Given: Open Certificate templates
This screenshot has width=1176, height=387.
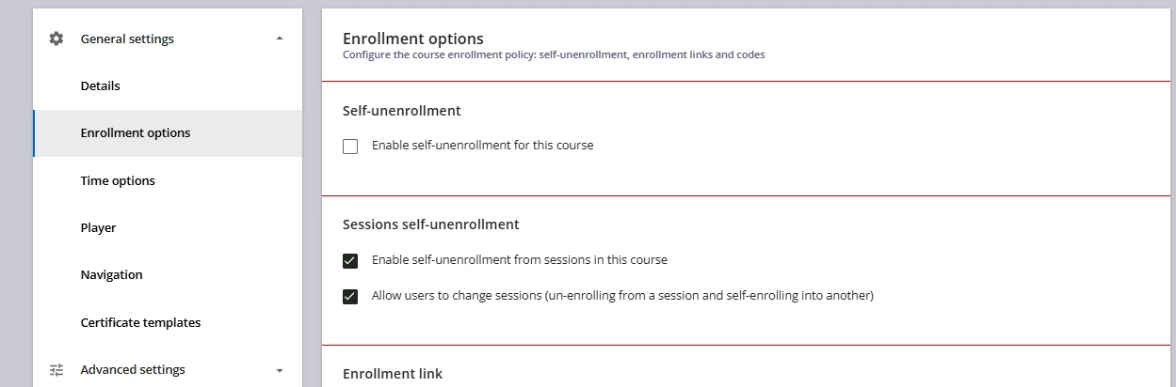Looking at the screenshot, I should (140, 322).
